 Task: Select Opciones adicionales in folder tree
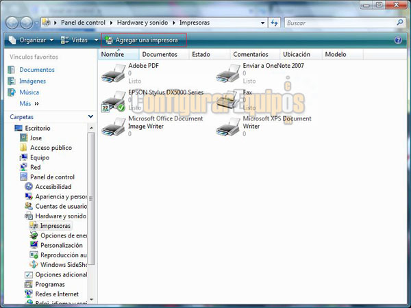61,274
